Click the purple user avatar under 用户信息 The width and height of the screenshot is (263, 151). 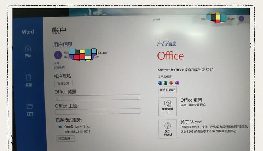tap(58, 55)
